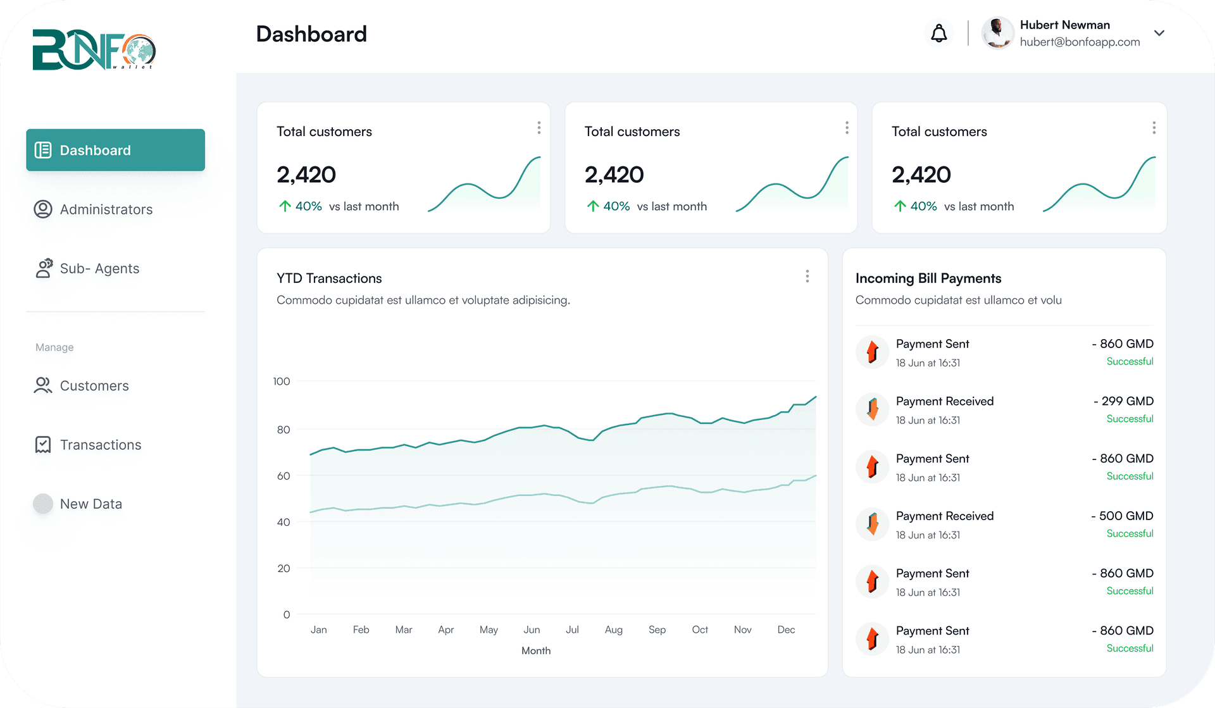This screenshot has width=1215, height=708.
Task: Open the notifications bell
Action: (x=939, y=34)
